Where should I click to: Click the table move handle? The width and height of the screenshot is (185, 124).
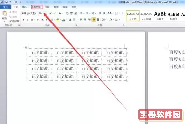(26, 47)
